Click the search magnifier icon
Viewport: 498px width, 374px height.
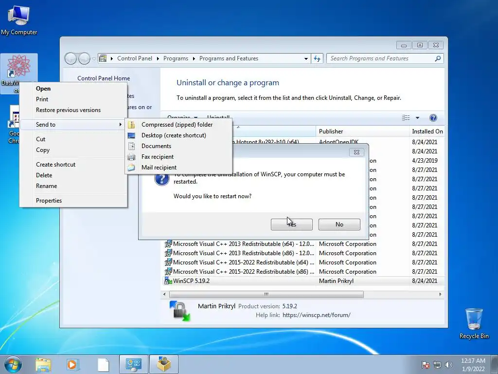[438, 58]
